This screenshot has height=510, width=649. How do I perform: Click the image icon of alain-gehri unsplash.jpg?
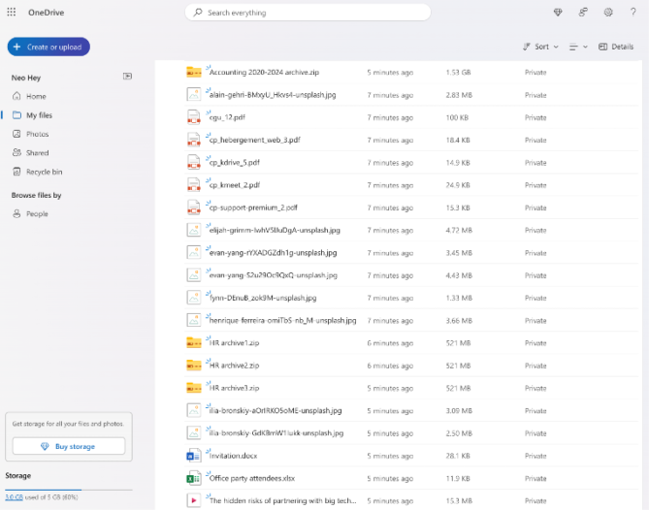194,95
